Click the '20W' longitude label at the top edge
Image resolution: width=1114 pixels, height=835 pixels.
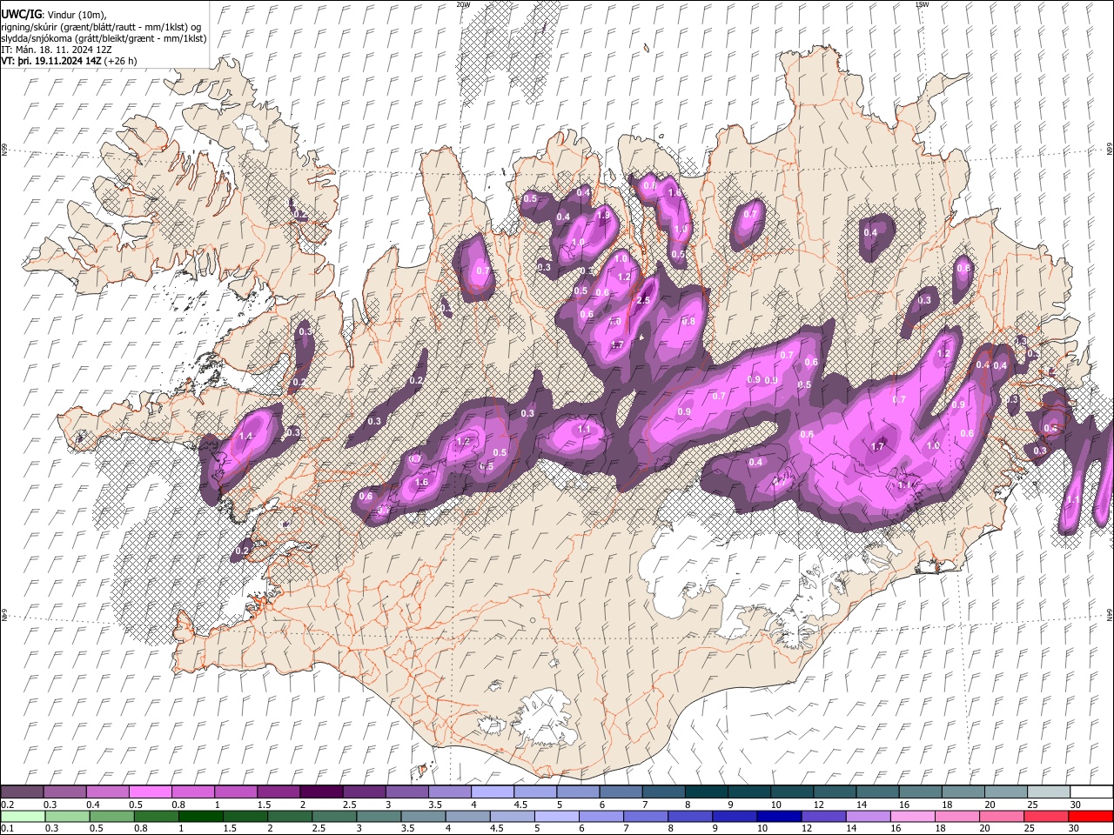click(463, 4)
